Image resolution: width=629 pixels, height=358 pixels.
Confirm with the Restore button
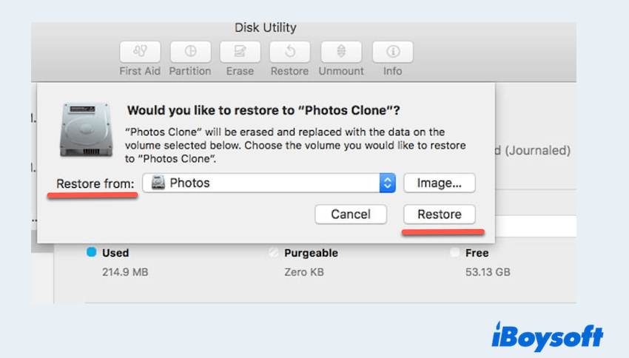[x=439, y=215]
